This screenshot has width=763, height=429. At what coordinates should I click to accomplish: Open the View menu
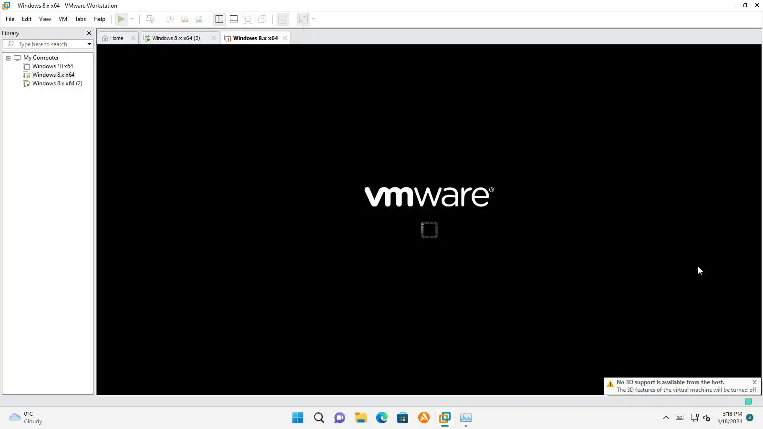(x=45, y=19)
